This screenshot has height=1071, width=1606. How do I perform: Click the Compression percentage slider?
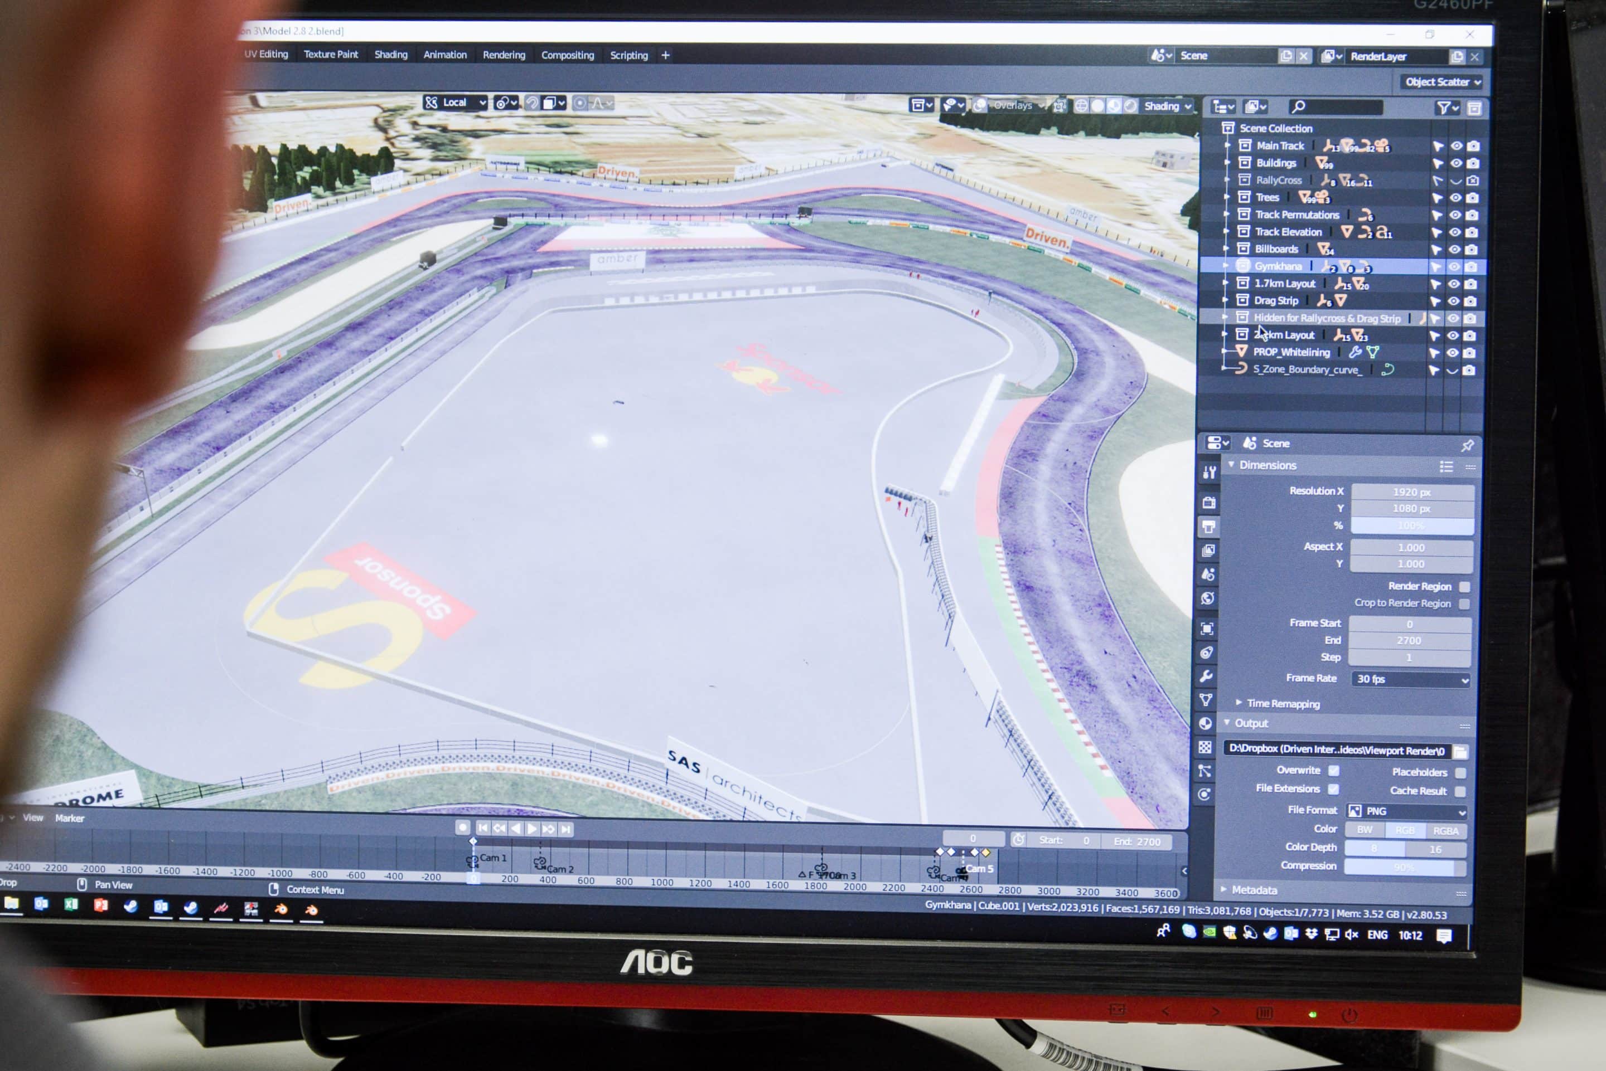point(1404,866)
